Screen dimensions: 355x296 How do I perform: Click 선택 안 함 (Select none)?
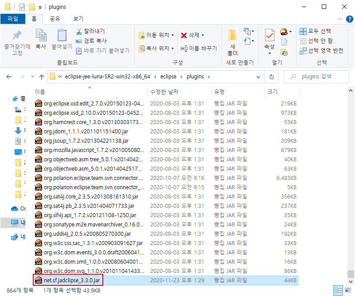316,41
